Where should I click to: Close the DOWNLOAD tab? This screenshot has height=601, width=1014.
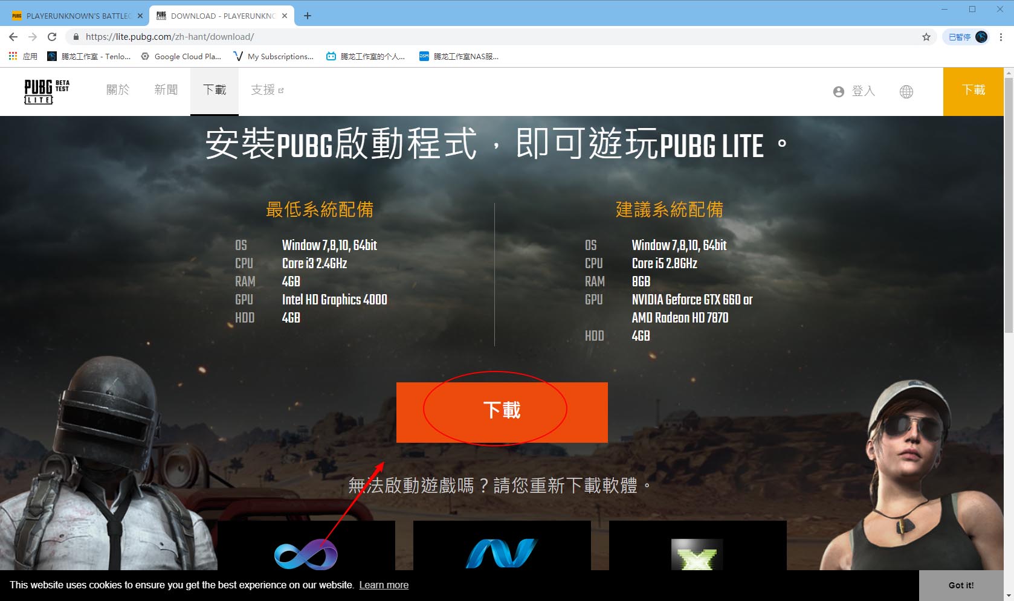(x=285, y=16)
